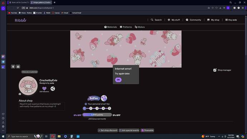Click the purple heart followers icon
Image resolution: width=247 pixels, height=139 pixels.
coord(44,88)
